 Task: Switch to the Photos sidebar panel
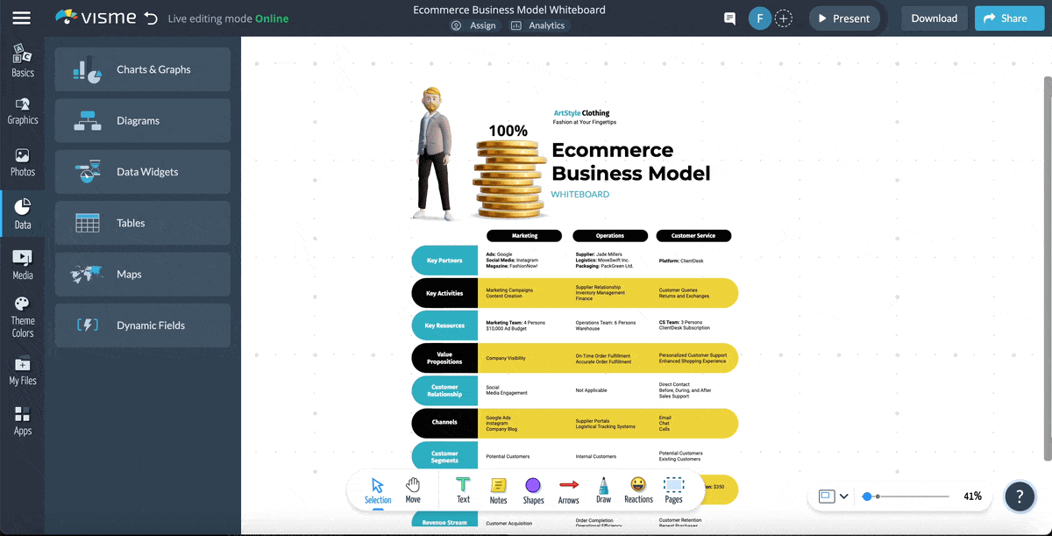click(23, 163)
